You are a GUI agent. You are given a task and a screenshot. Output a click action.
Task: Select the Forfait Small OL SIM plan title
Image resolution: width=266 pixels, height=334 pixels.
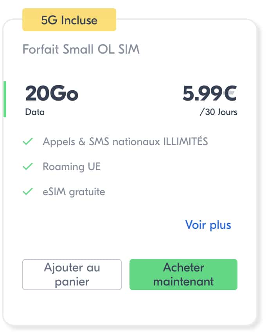pos(81,49)
